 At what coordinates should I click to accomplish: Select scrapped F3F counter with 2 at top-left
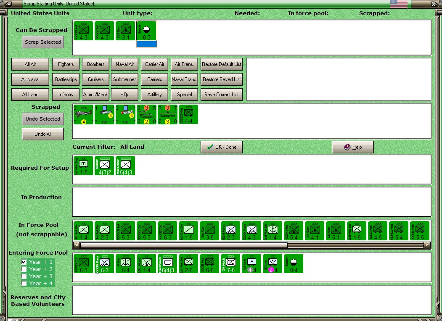[x=125, y=114]
